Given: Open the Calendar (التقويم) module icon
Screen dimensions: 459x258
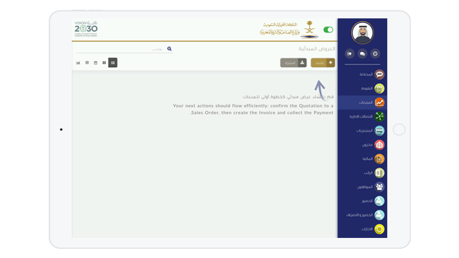Looking at the screenshot, I should (x=379, y=88).
